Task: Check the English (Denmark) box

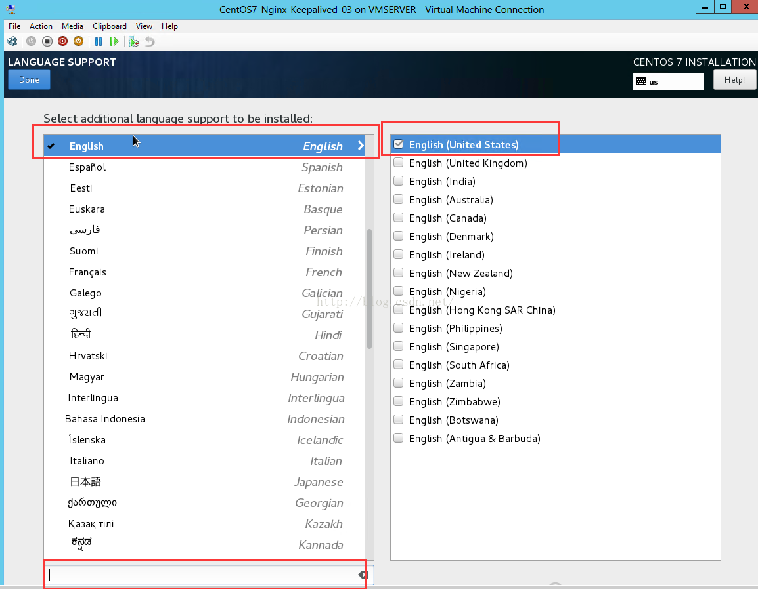Action: point(398,235)
